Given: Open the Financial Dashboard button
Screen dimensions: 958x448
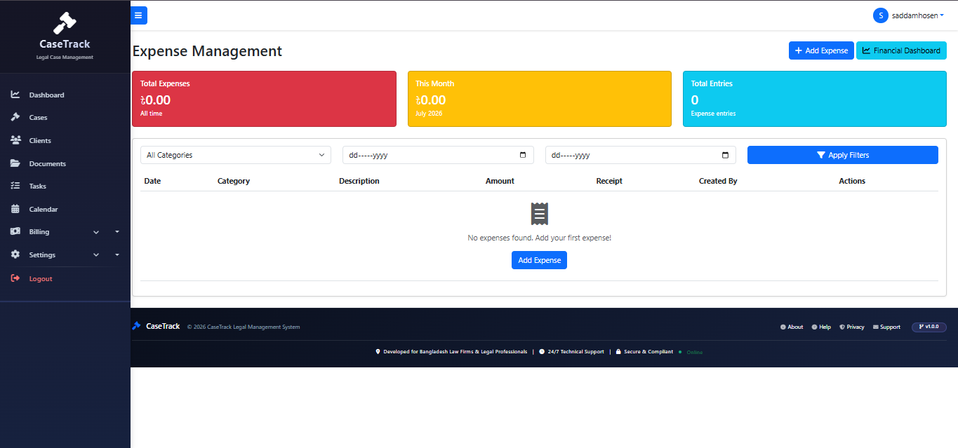Looking at the screenshot, I should (901, 50).
